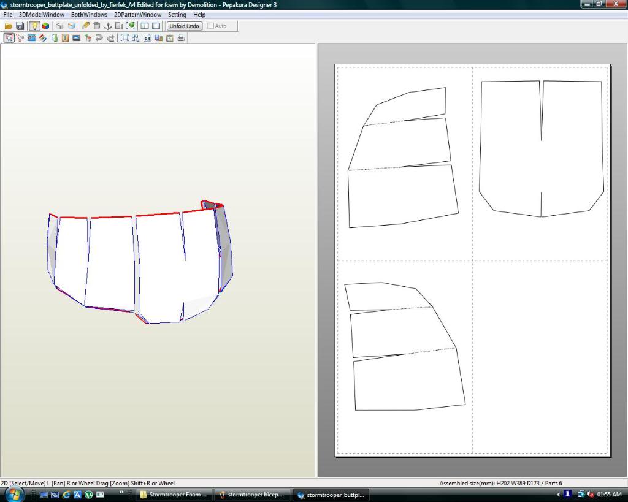628x502 pixels.
Task: Show a single window with the single-pane icon
Action: coord(156,26)
